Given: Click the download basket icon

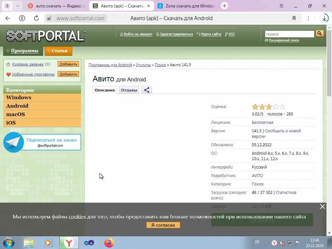Looking at the screenshot, I should pyautogui.click(x=8, y=64).
